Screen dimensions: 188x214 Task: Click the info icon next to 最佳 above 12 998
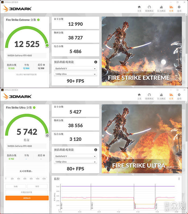(x=44, y=65)
